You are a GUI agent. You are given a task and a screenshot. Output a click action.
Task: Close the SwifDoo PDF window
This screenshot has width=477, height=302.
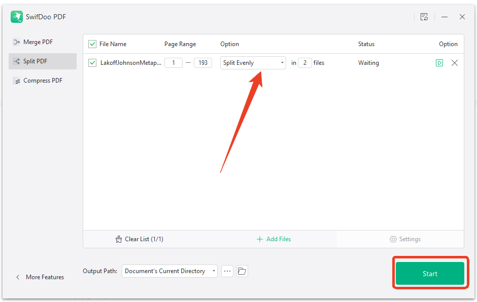pyautogui.click(x=462, y=17)
